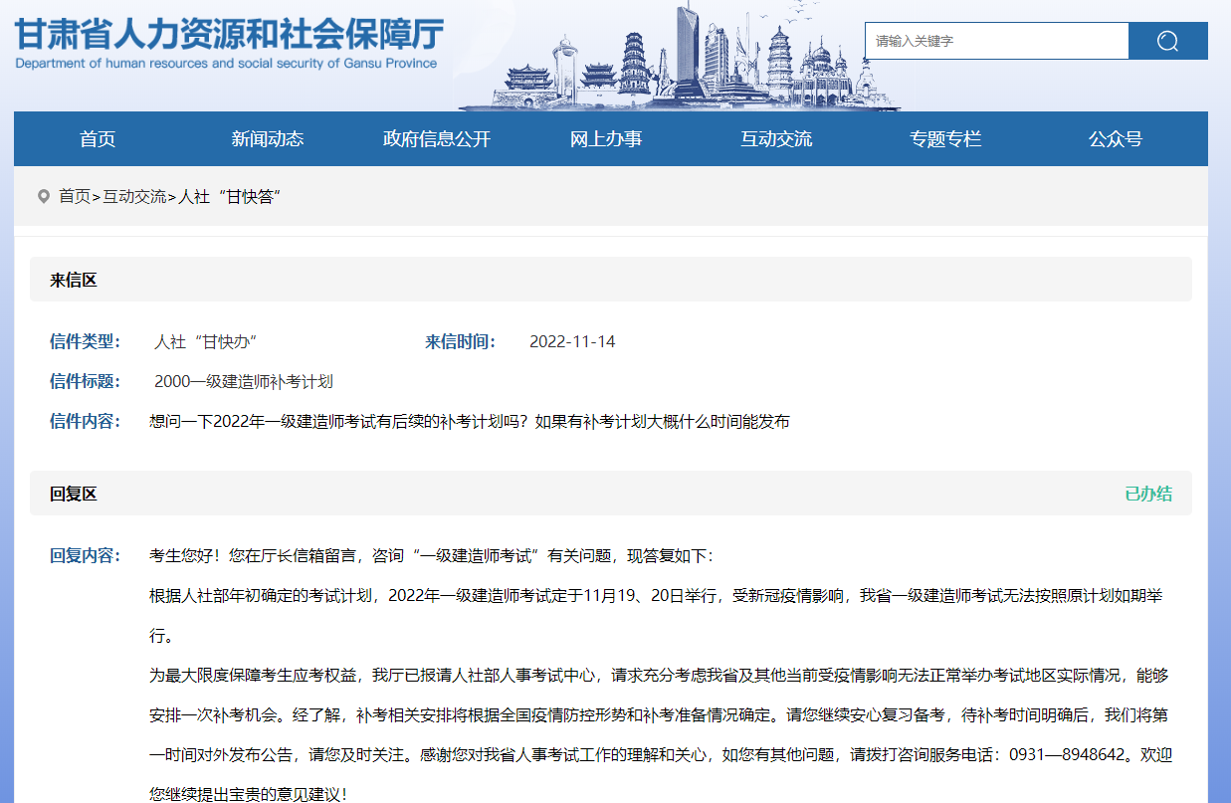Click the magnifier search icon button
The height and width of the screenshot is (803, 1231).
1167,41
